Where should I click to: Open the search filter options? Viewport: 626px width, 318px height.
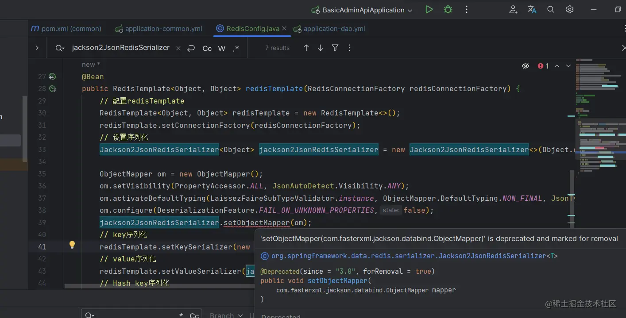coord(335,48)
